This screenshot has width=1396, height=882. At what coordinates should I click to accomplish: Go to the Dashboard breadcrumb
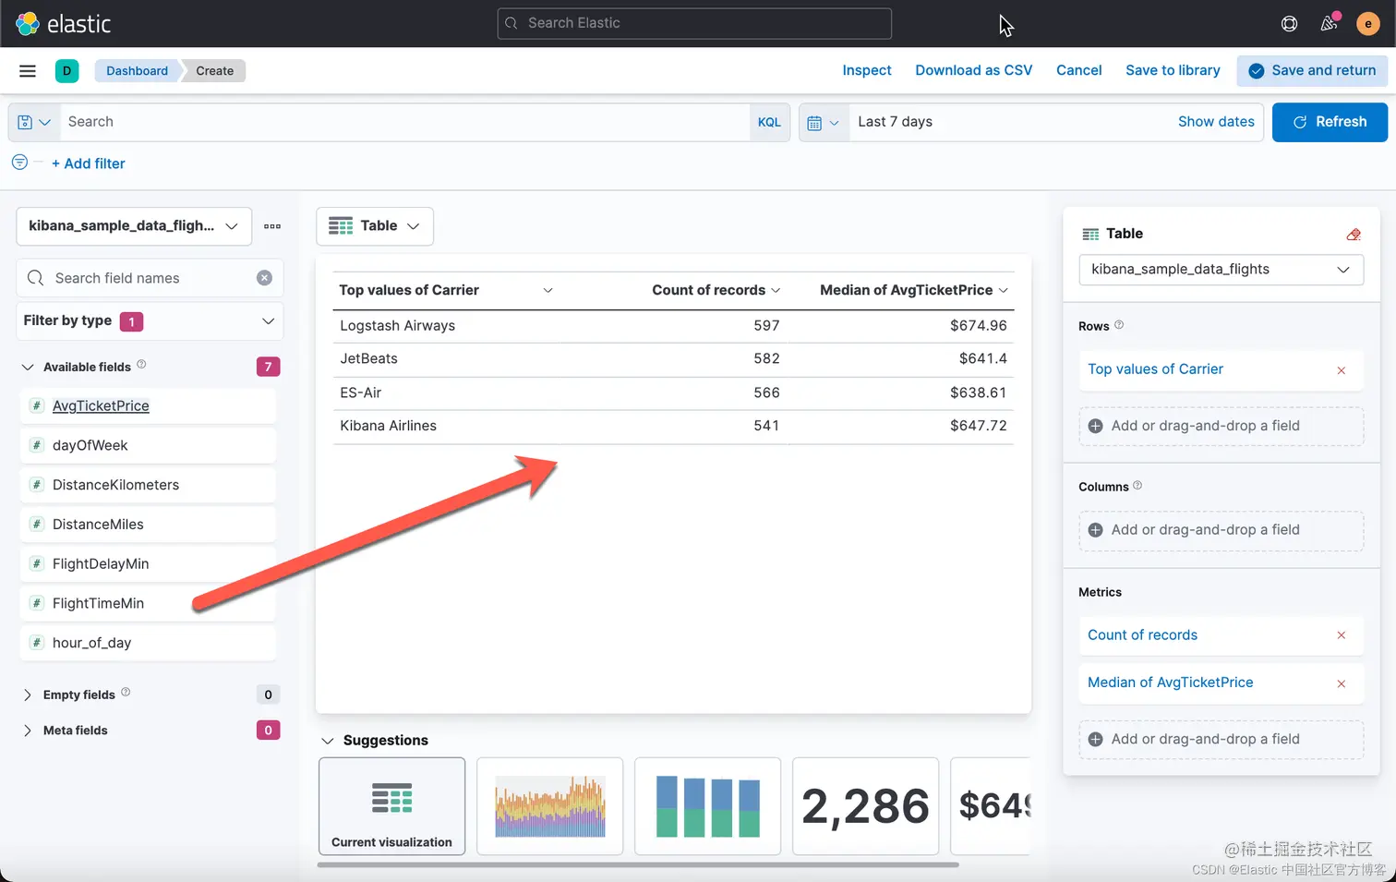(137, 71)
